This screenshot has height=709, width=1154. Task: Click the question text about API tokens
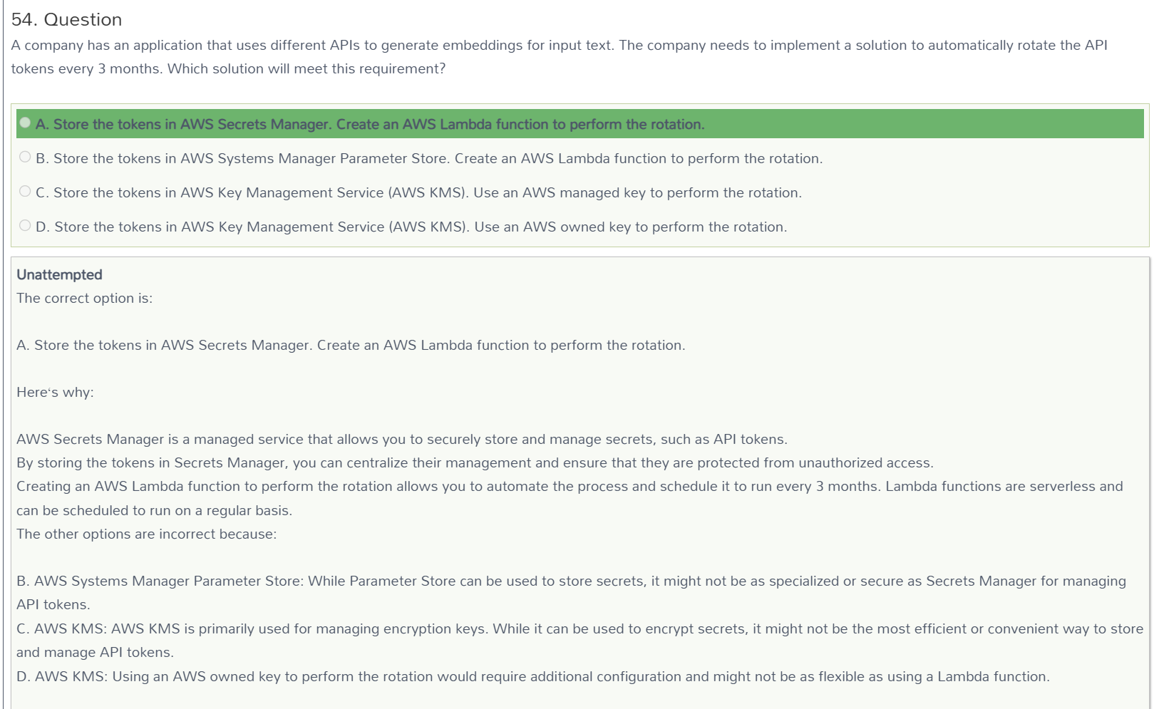tap(560, 57)
